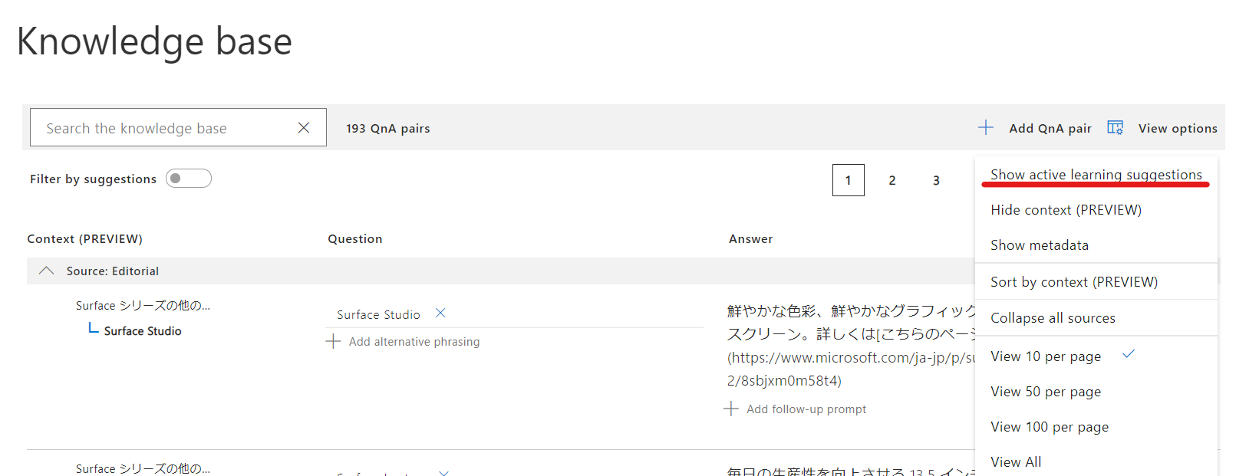Choose Hide context (PREVIEW) option
Screen dimensions: 1259x476
click(1066, 210)
